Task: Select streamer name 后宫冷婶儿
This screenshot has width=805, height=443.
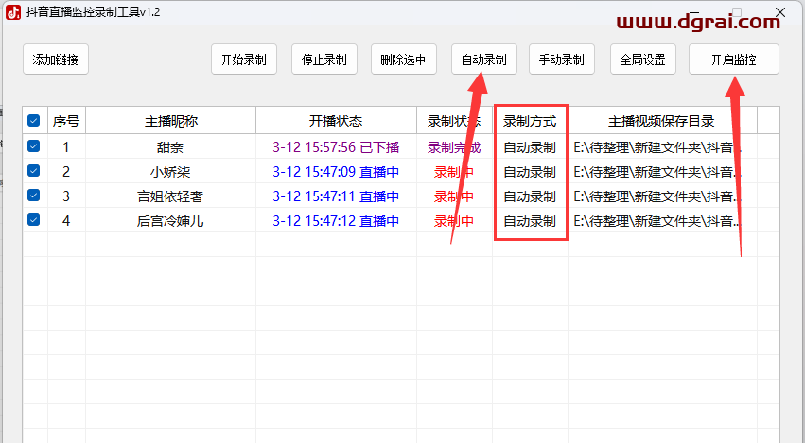Action: 170,221
